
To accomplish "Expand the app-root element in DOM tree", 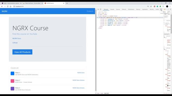I will click(99, 18).
